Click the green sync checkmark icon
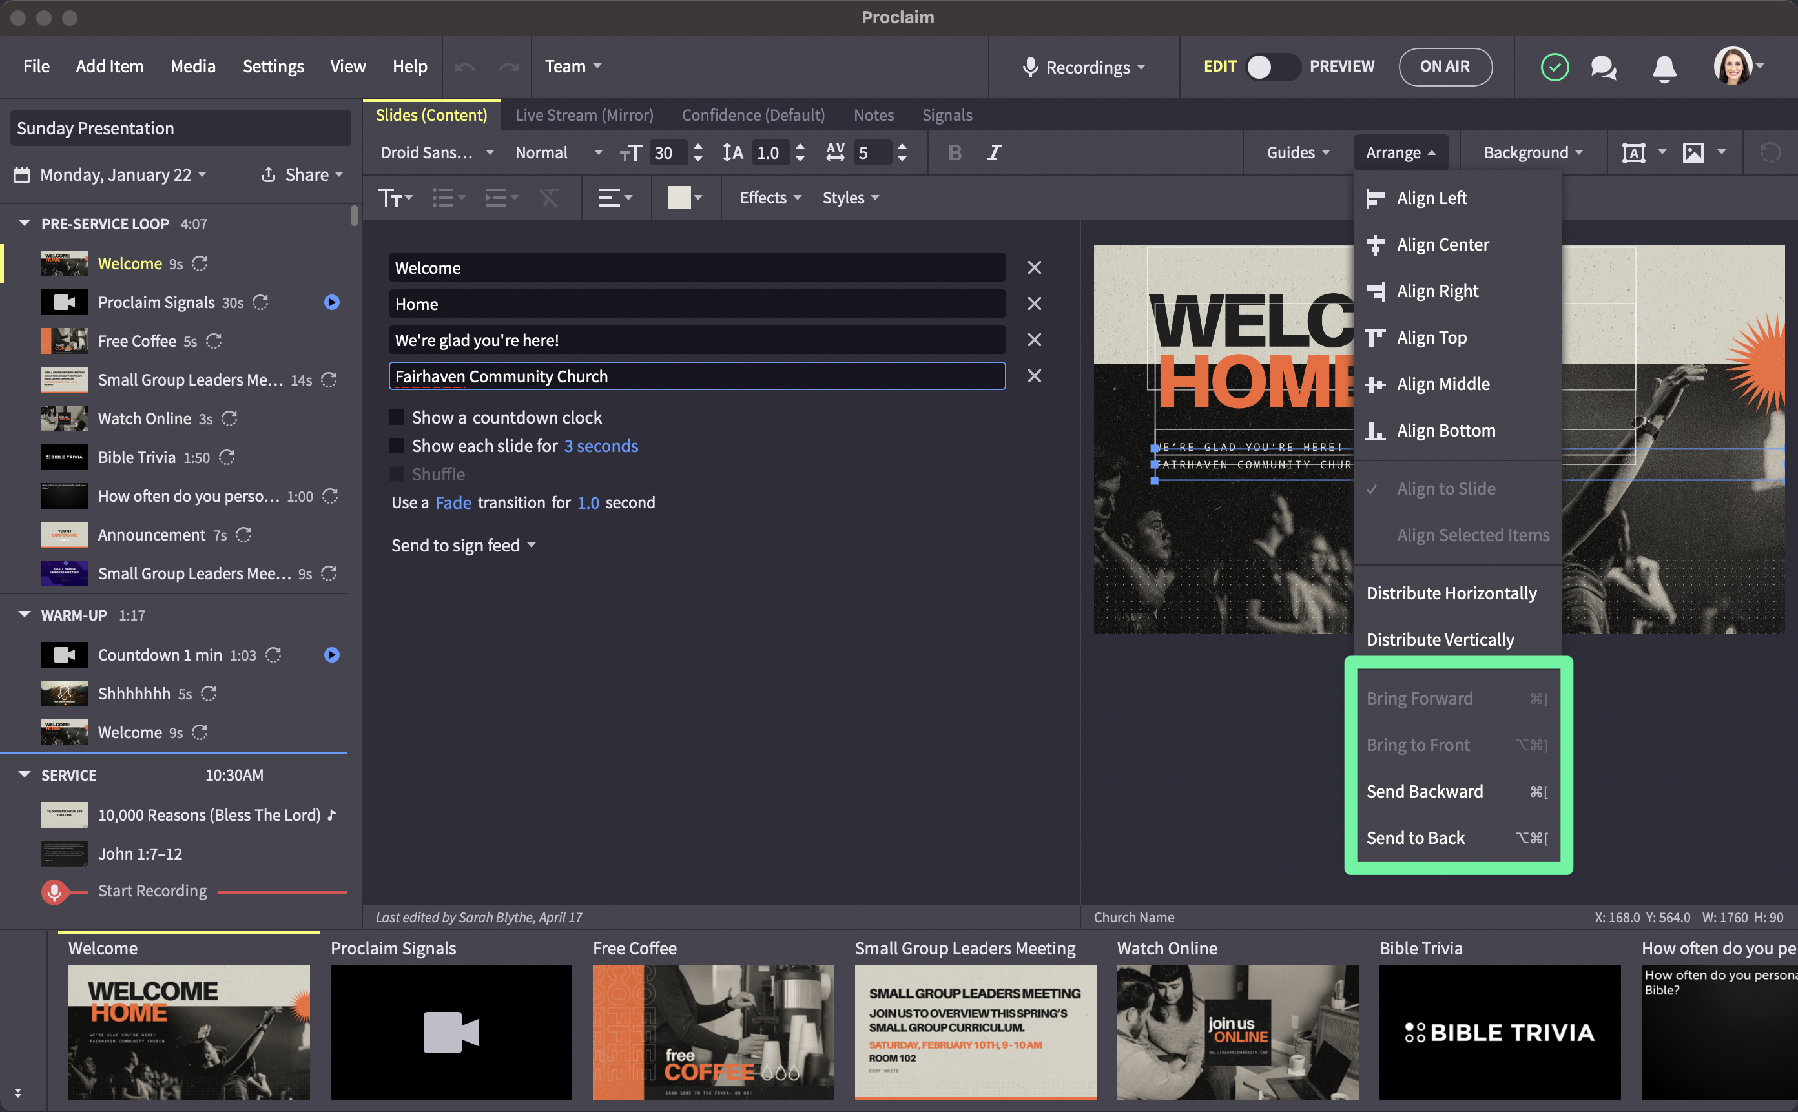Image resolution: width=1798 pixels, height=1112 pixels. 1554,68
